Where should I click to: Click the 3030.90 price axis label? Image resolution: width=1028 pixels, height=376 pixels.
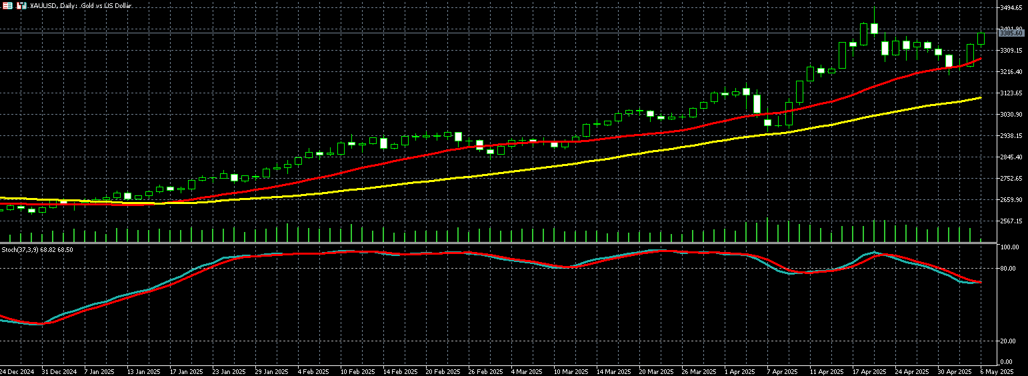click(1011, 115)
